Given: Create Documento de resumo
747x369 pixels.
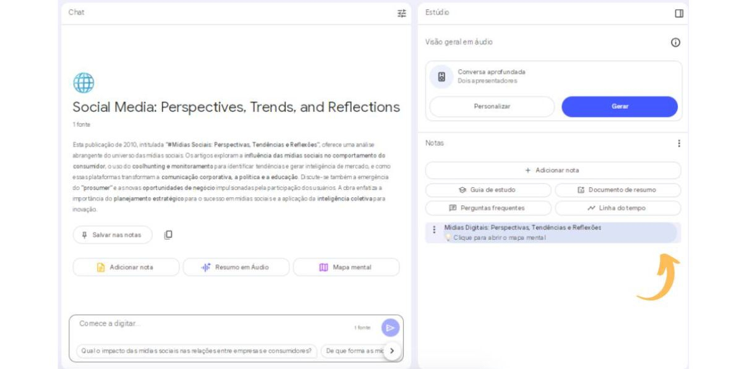Looking at the screenshot, I should [x=618, y=190].
